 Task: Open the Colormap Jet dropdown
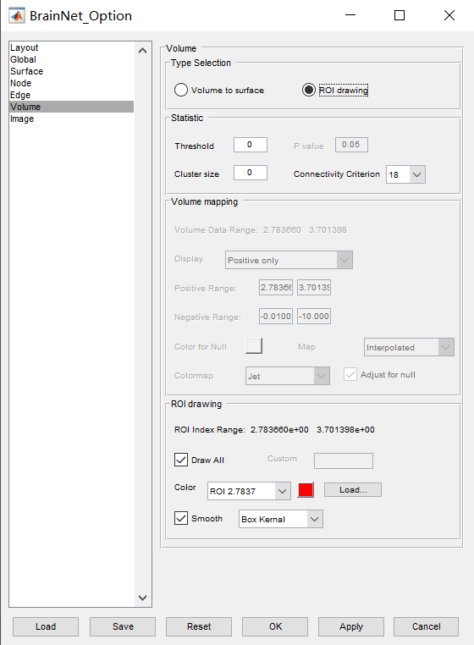[x=288, y=376]
